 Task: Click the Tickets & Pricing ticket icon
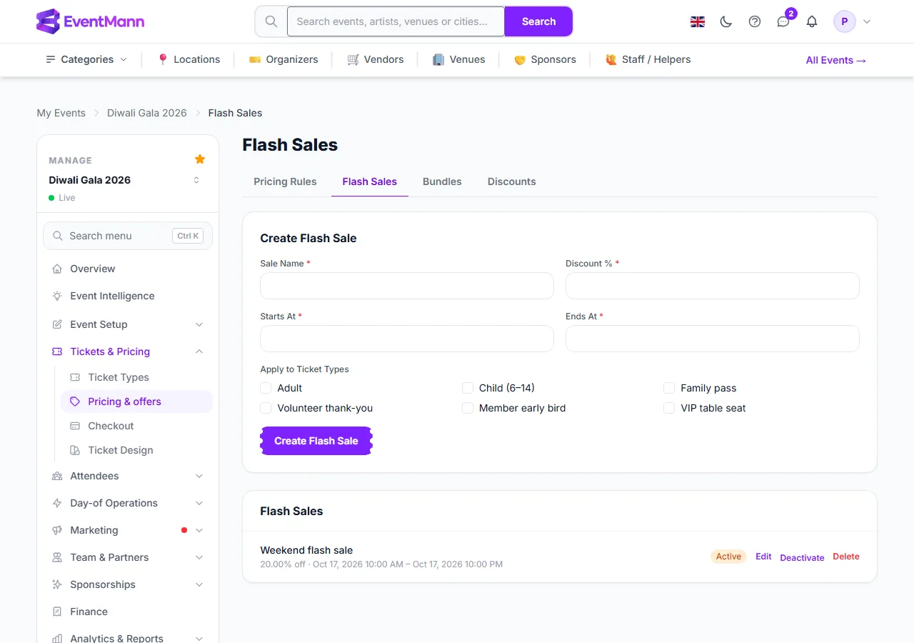(x=57, y=352)
